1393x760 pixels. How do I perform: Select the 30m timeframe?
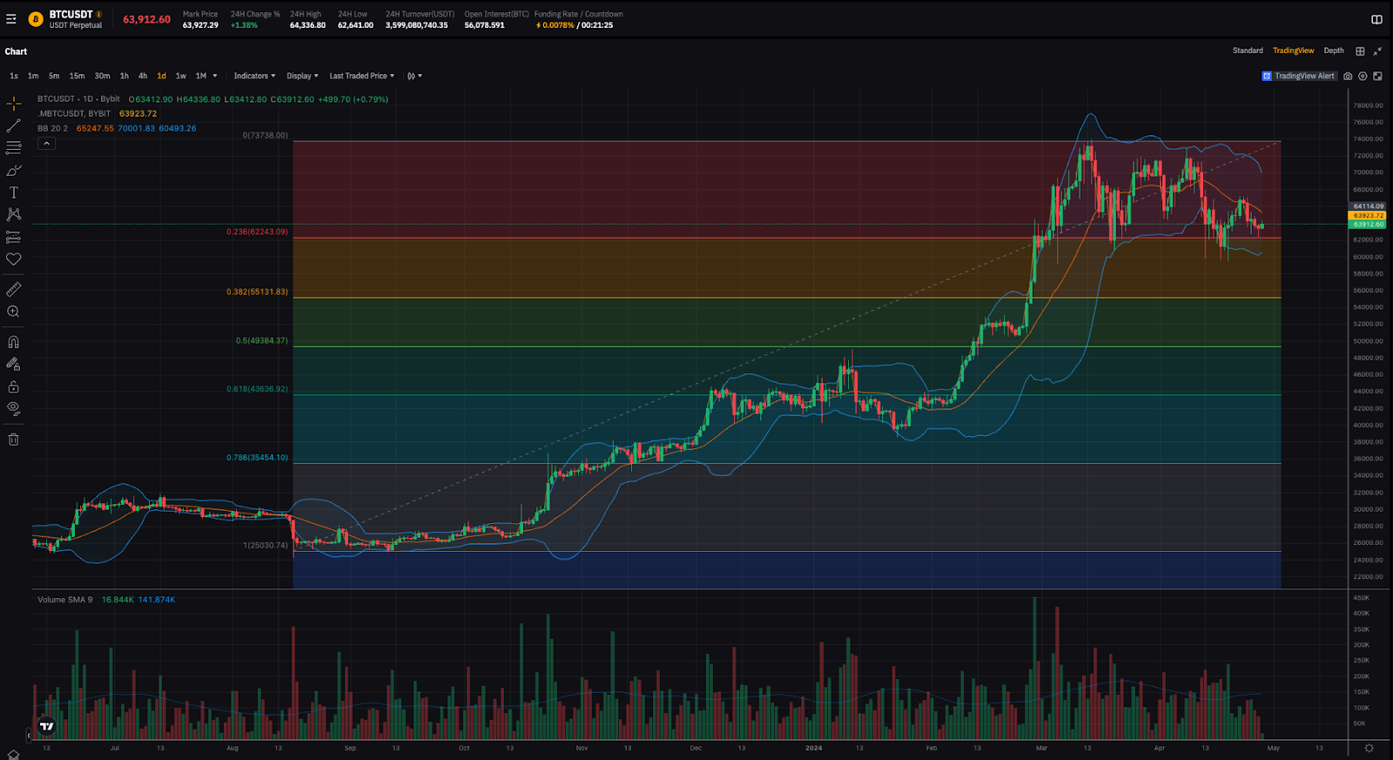click(x=102, y=76)
